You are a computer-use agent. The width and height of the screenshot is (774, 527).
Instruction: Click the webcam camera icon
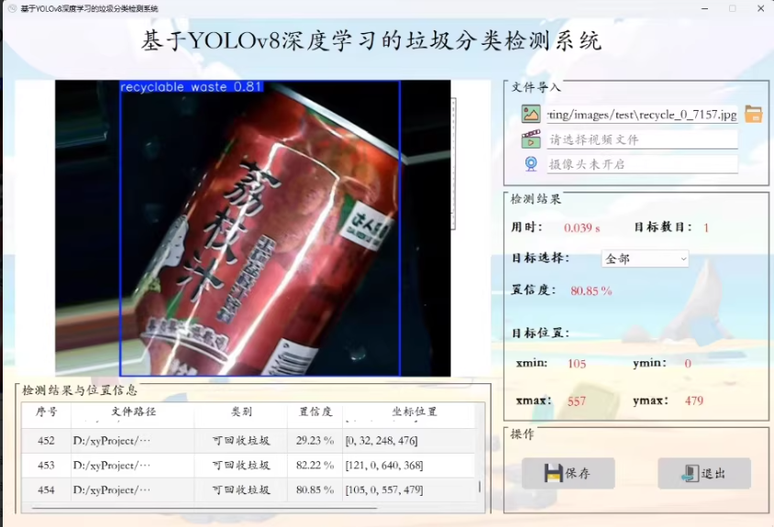pos(531,164)
